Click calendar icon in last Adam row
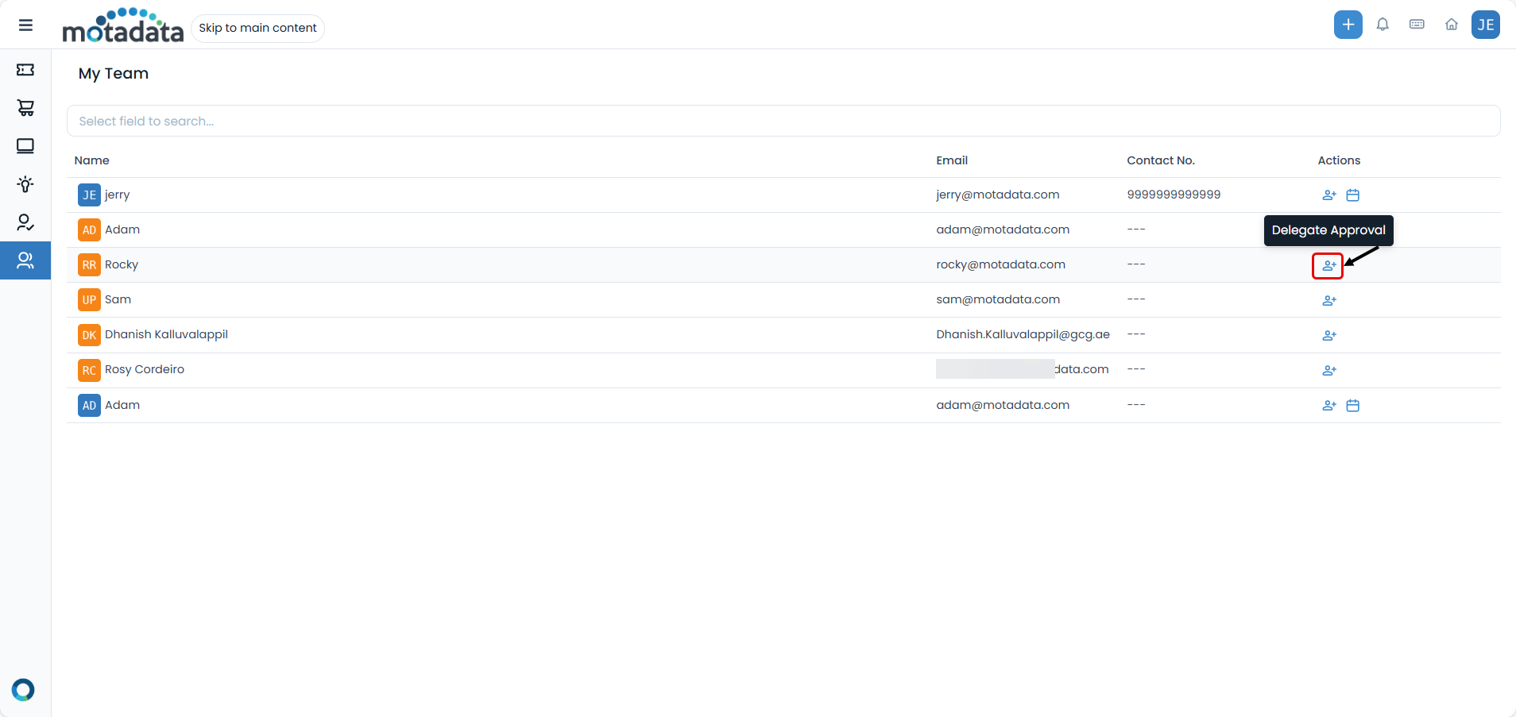 click(1352, 406)
